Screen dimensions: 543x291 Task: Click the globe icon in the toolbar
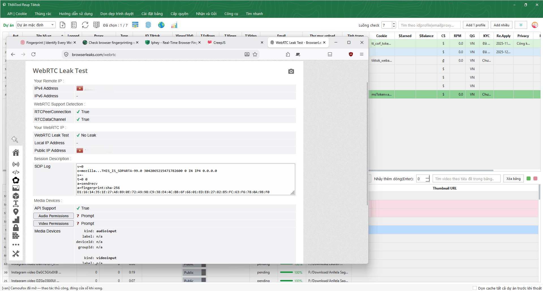161,25
